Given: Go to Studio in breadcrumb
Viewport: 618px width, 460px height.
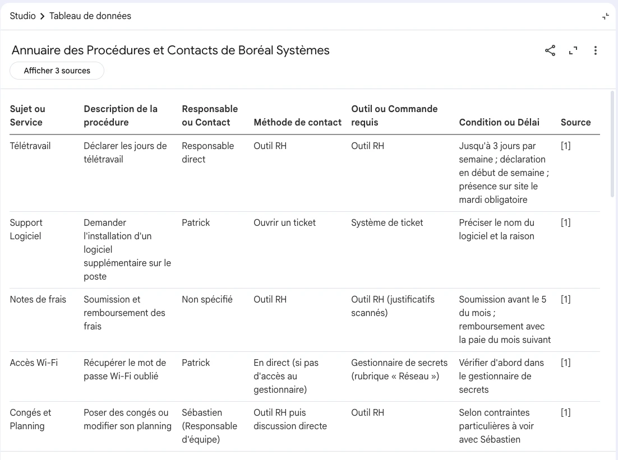Looking at the screenshot, I should coord(22,16).
